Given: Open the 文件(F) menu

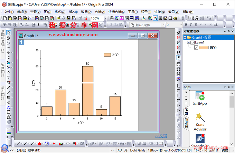Looking at the screenshot, I should click(x=9, y=12).
